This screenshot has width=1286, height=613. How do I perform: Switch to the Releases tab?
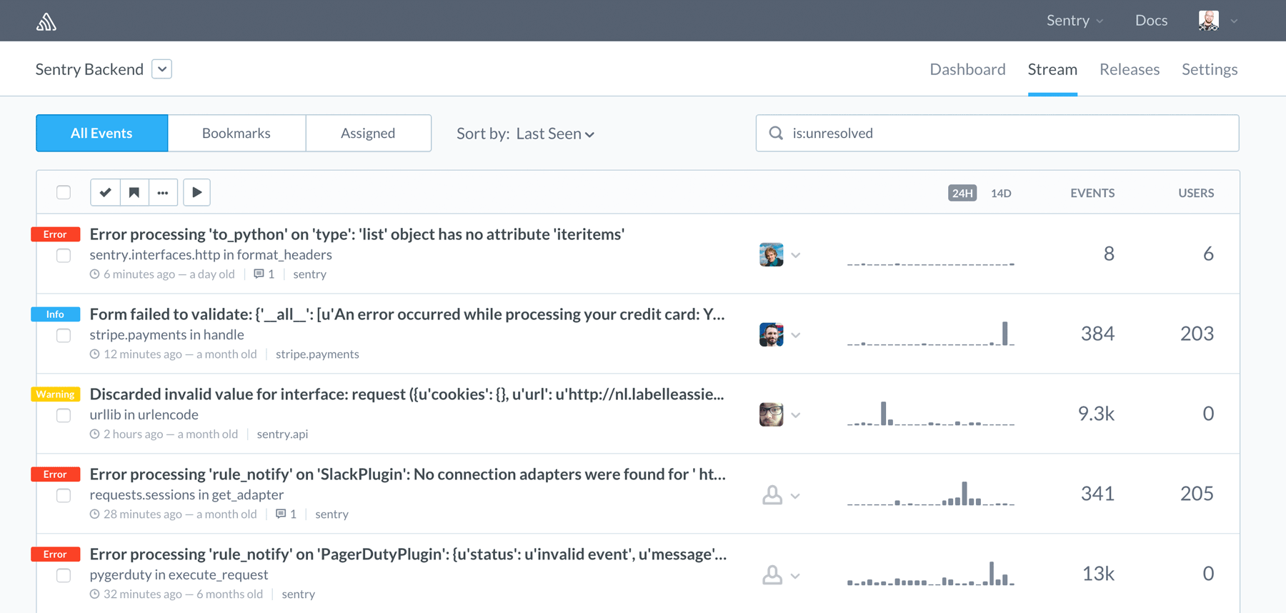click(x=1130, y=69)
